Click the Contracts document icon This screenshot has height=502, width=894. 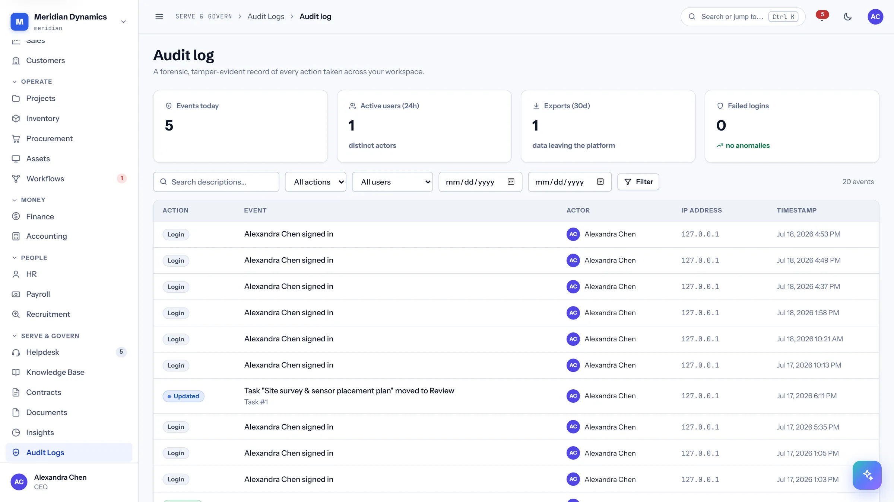[16, 392]
